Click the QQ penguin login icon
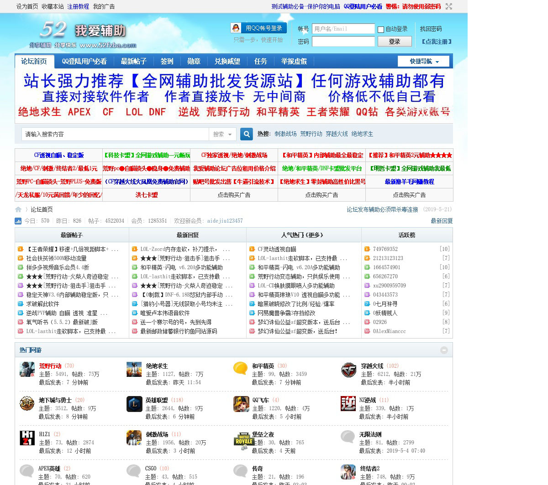 tap(236, 28)
